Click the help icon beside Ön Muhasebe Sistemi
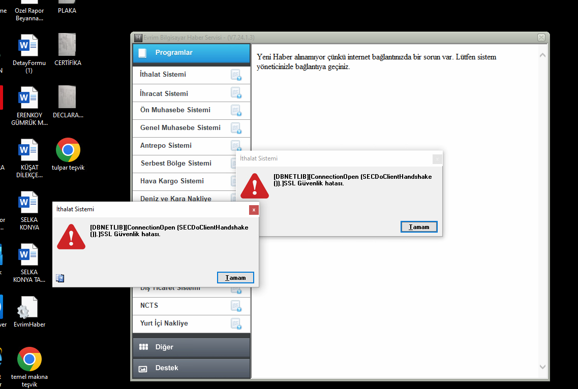 [236, 111]
